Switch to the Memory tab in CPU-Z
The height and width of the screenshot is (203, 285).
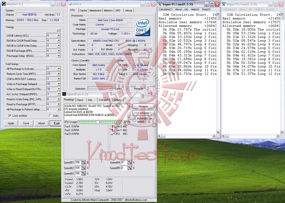click(108, 11)
